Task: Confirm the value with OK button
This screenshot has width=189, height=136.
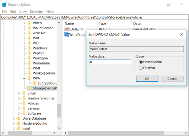Action: point(147,79)
